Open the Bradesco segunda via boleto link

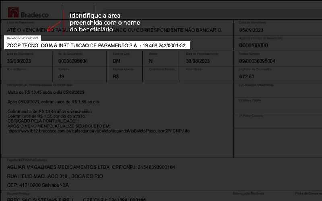(x=98, y=131)
